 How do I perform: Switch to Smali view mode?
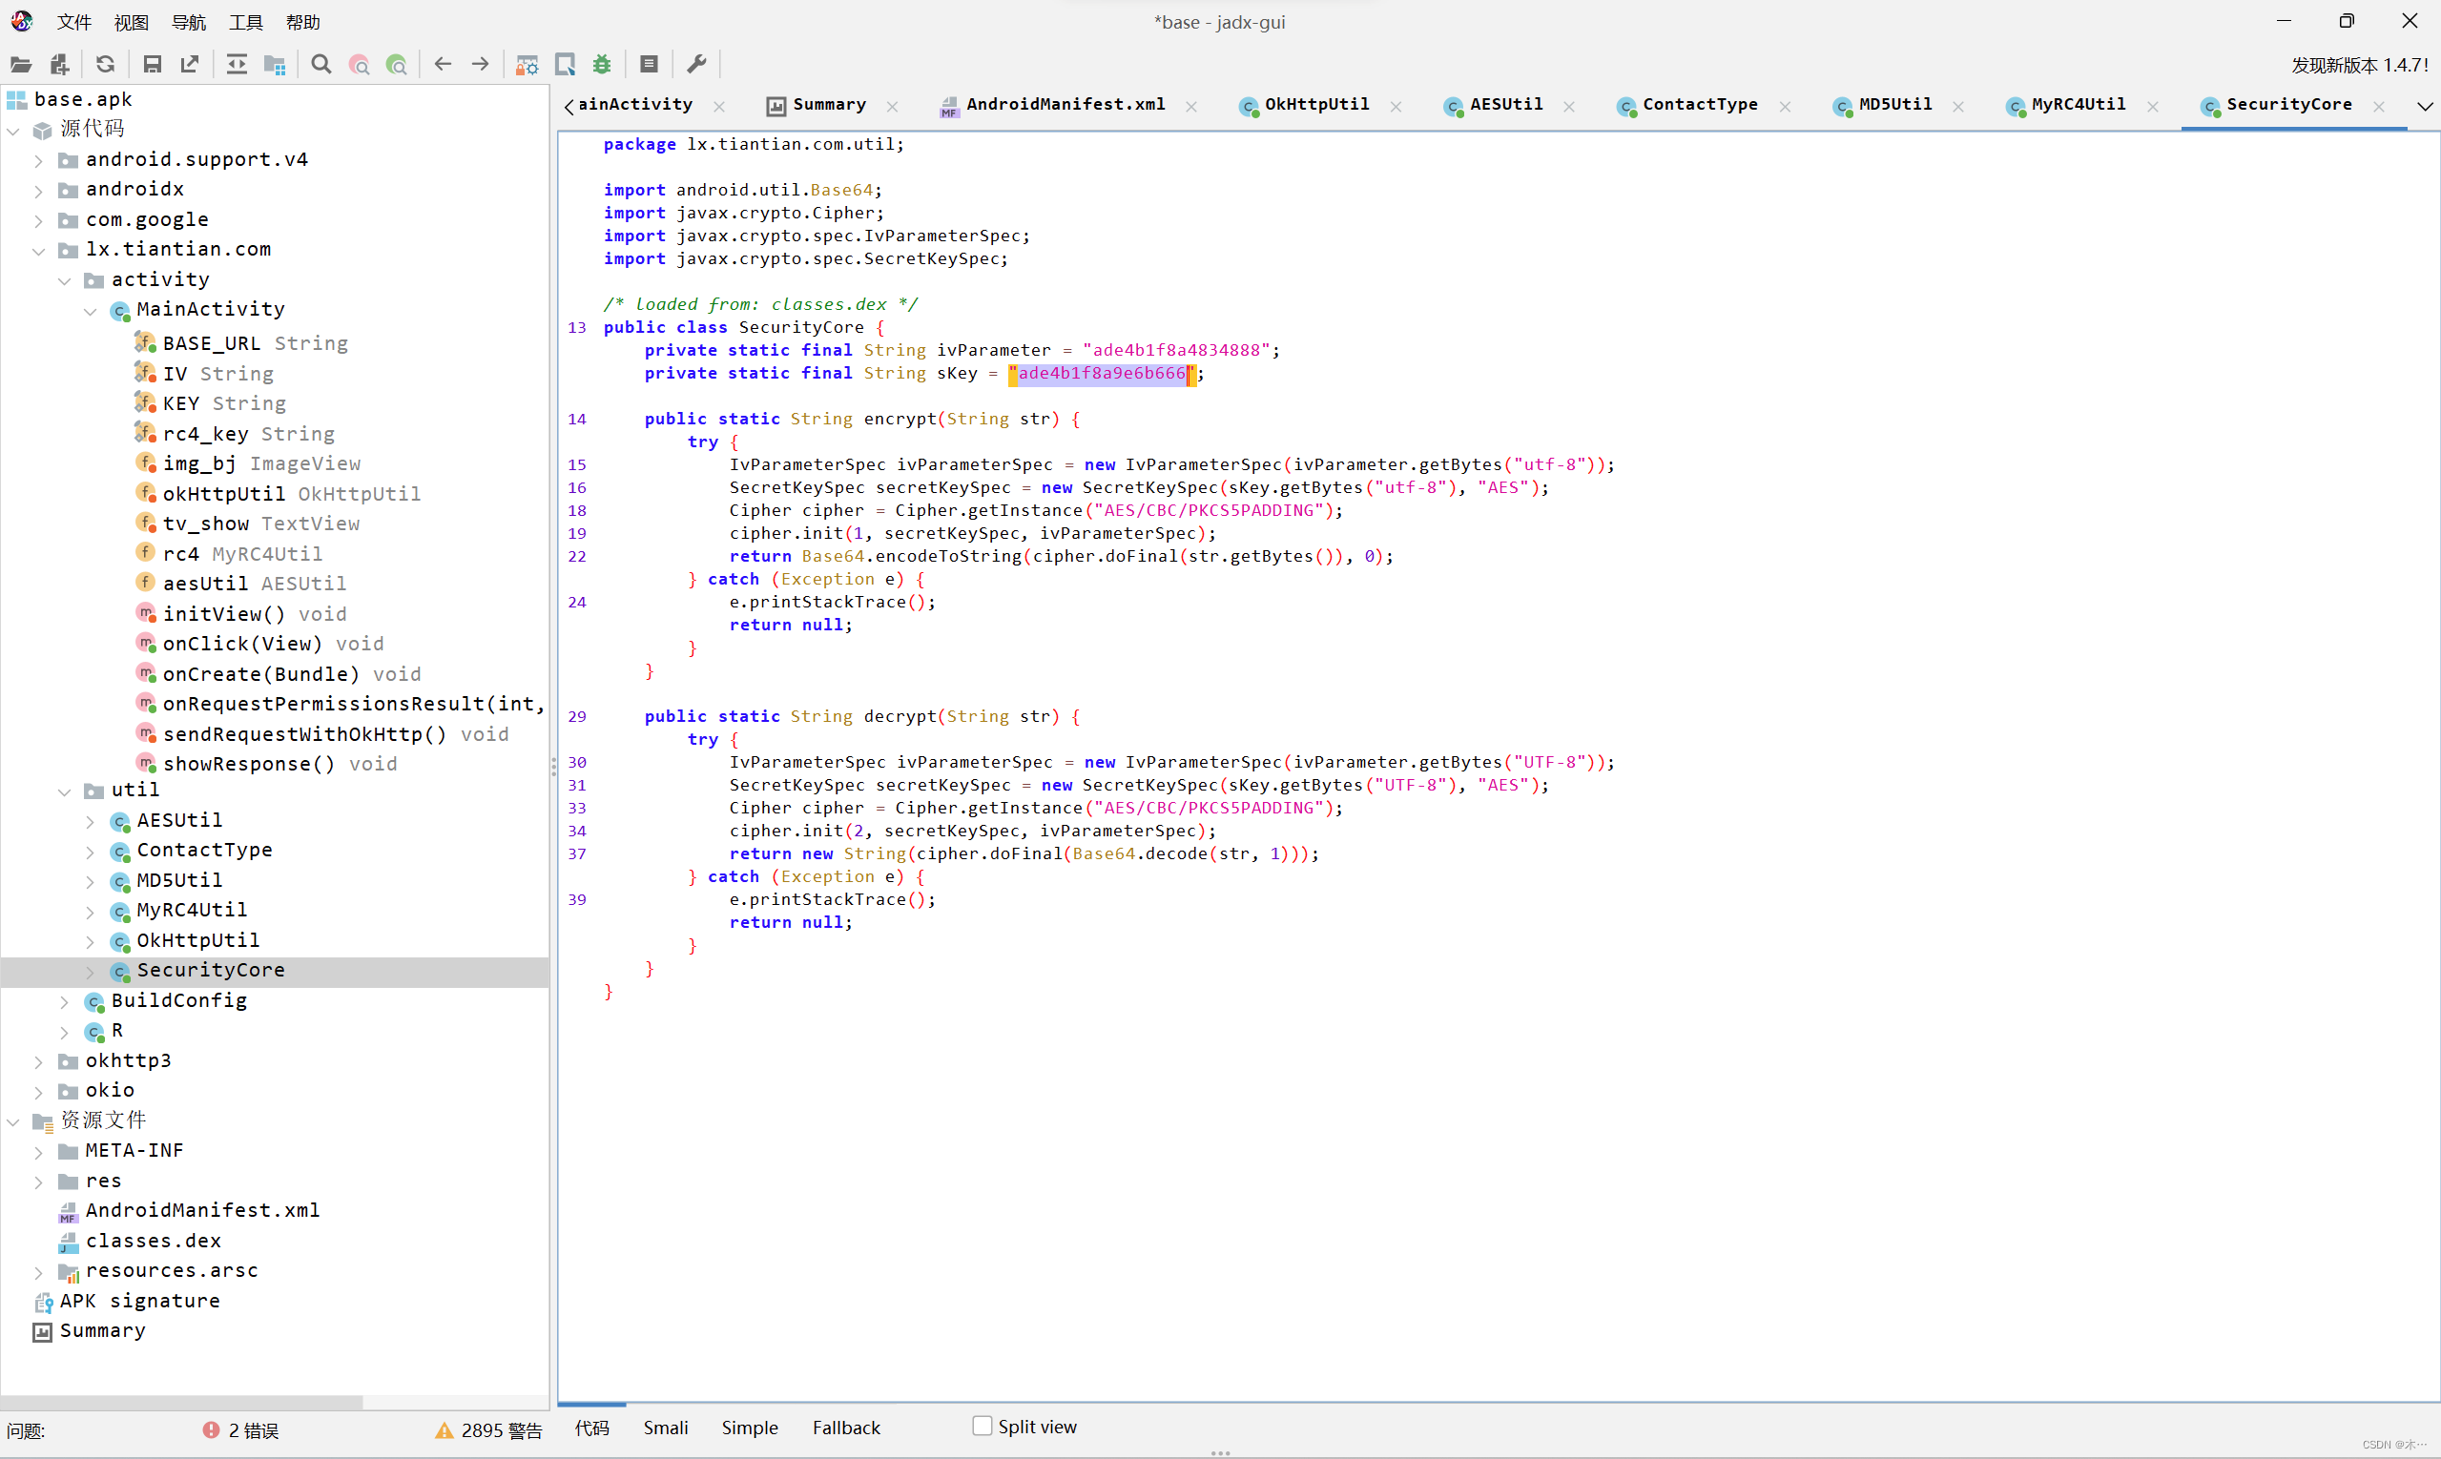666,1428
